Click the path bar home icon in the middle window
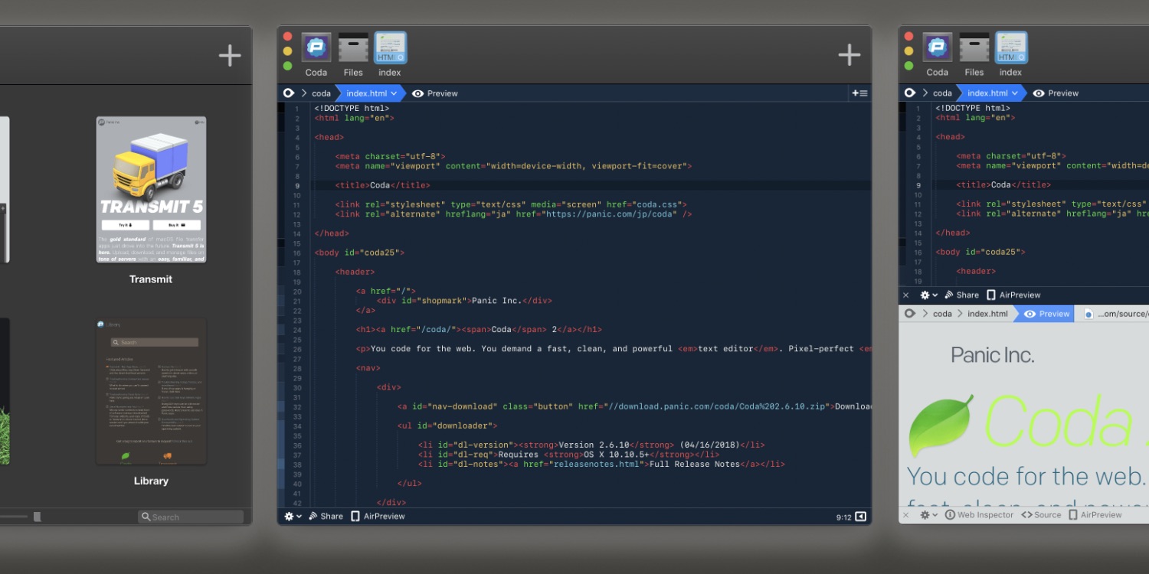Viewport: 1149px width, 574px height. pyautogui.click(x=289, y=93)
